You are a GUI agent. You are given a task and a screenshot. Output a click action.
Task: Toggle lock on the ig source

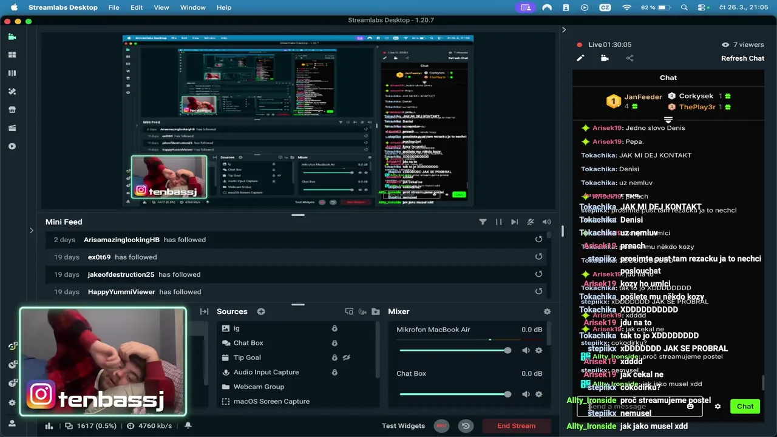point(334,328)
